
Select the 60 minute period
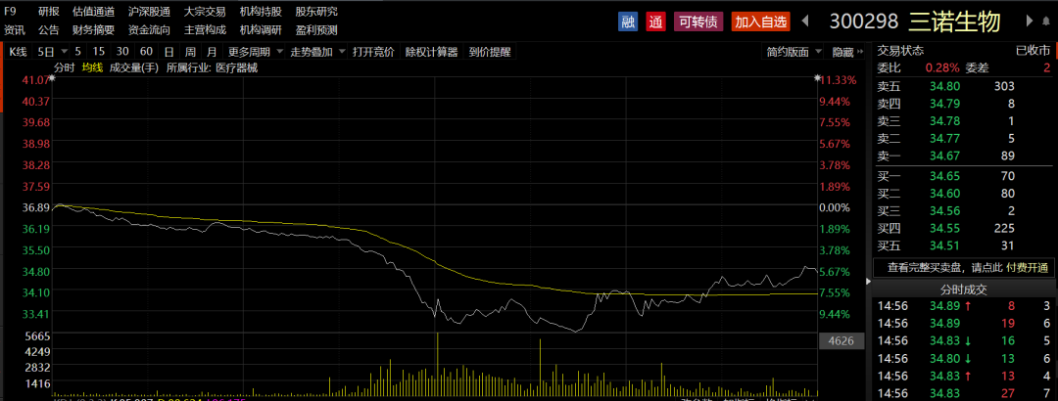(146, 52)
